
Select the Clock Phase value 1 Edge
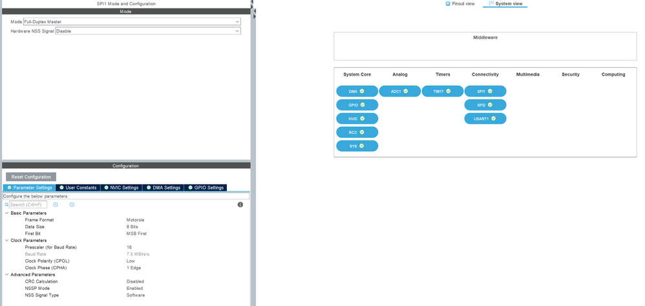[x=134, y=268]
